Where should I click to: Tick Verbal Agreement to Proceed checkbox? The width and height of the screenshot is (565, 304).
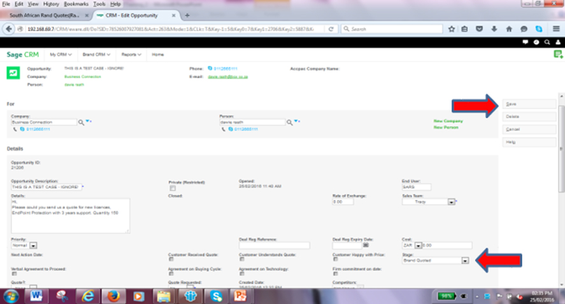click(x=14, y=273)
